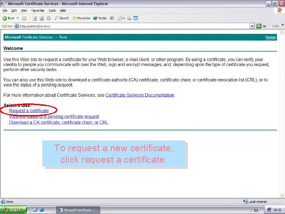The image size is (285, 214).
Task: Open Download a CA certificate, chain, or CRL
Action: (58, 123)
